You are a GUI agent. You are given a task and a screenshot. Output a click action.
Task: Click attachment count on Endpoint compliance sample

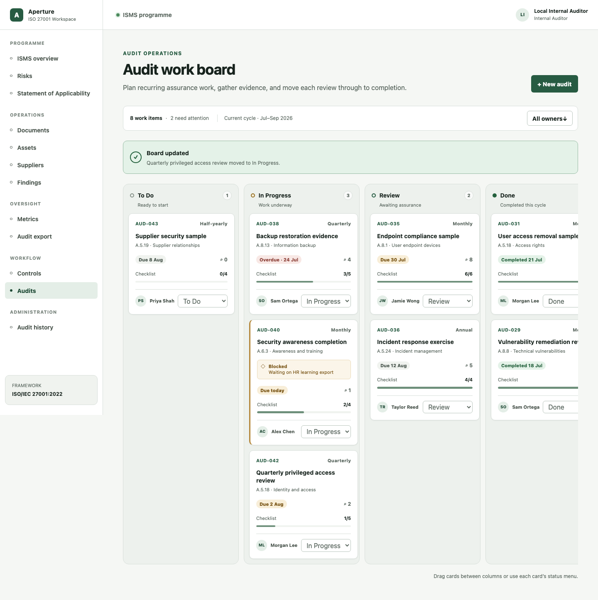click(469, 260)
